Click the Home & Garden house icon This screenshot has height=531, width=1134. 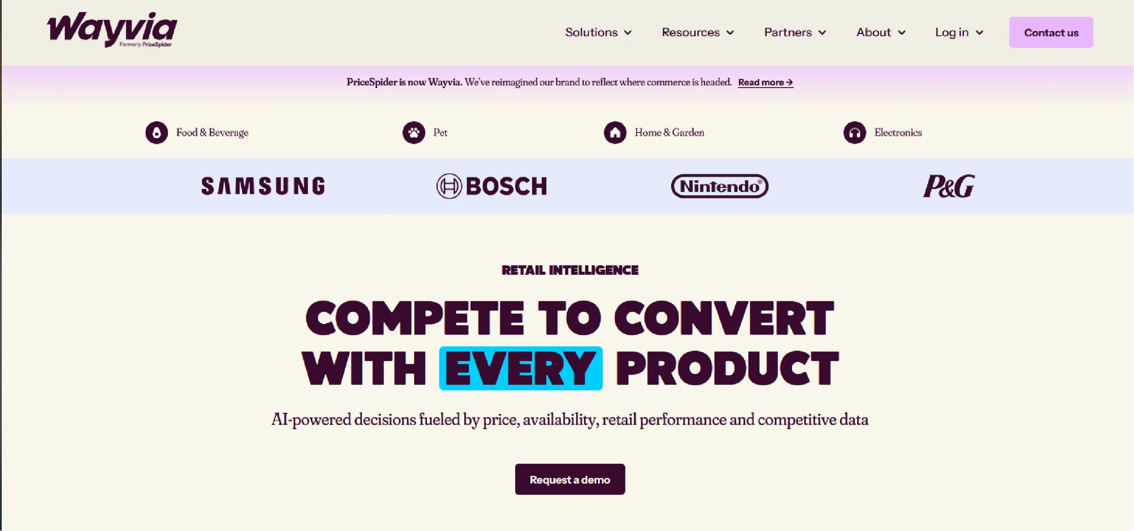[615, 132]
